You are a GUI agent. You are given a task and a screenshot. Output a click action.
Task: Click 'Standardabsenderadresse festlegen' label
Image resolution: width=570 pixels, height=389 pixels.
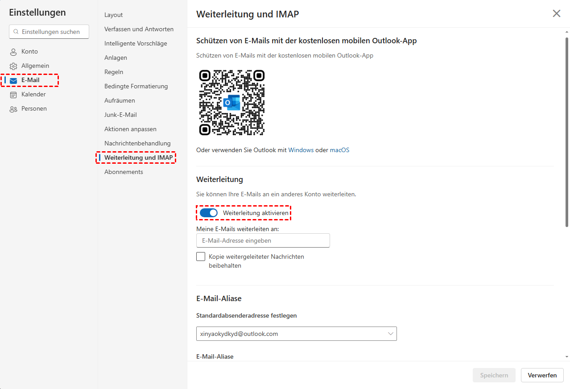click(247, 315)
